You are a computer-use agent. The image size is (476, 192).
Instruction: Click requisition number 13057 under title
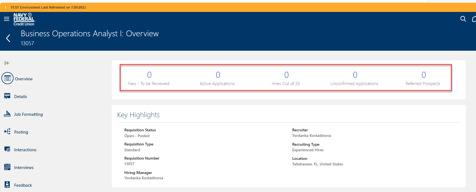point(27,43)
